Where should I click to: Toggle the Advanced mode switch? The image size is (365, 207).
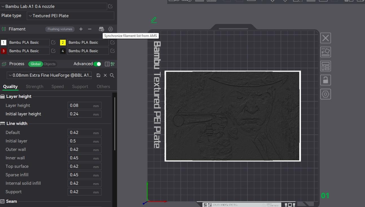point(97,64)
